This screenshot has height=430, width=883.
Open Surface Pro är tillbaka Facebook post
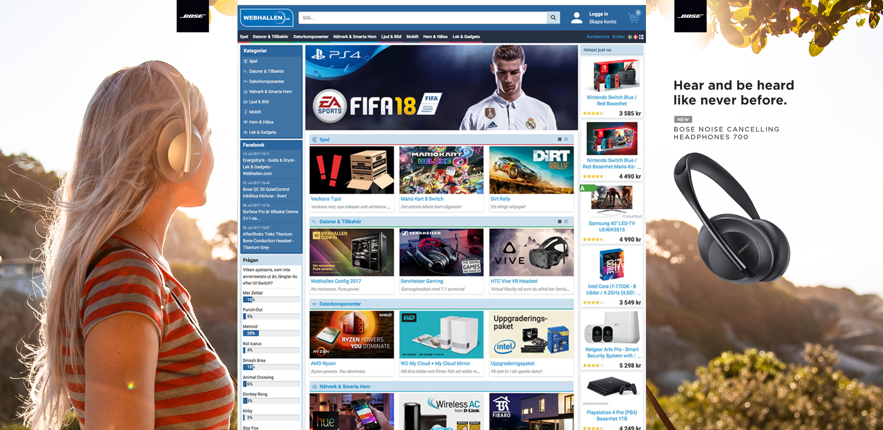tap(270, 215)
